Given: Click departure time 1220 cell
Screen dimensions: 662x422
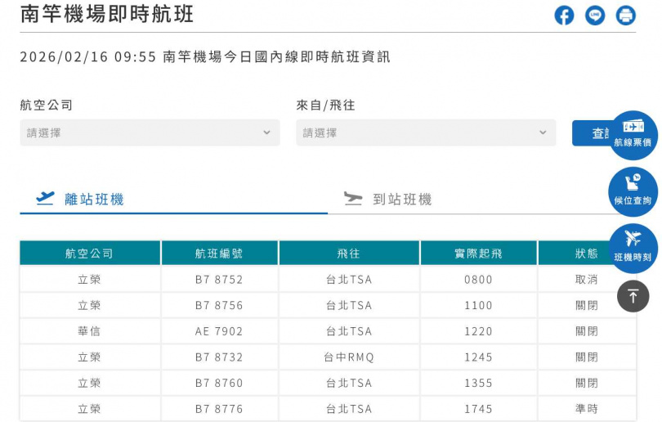Looking at the screenshot, I should point(479,331).
